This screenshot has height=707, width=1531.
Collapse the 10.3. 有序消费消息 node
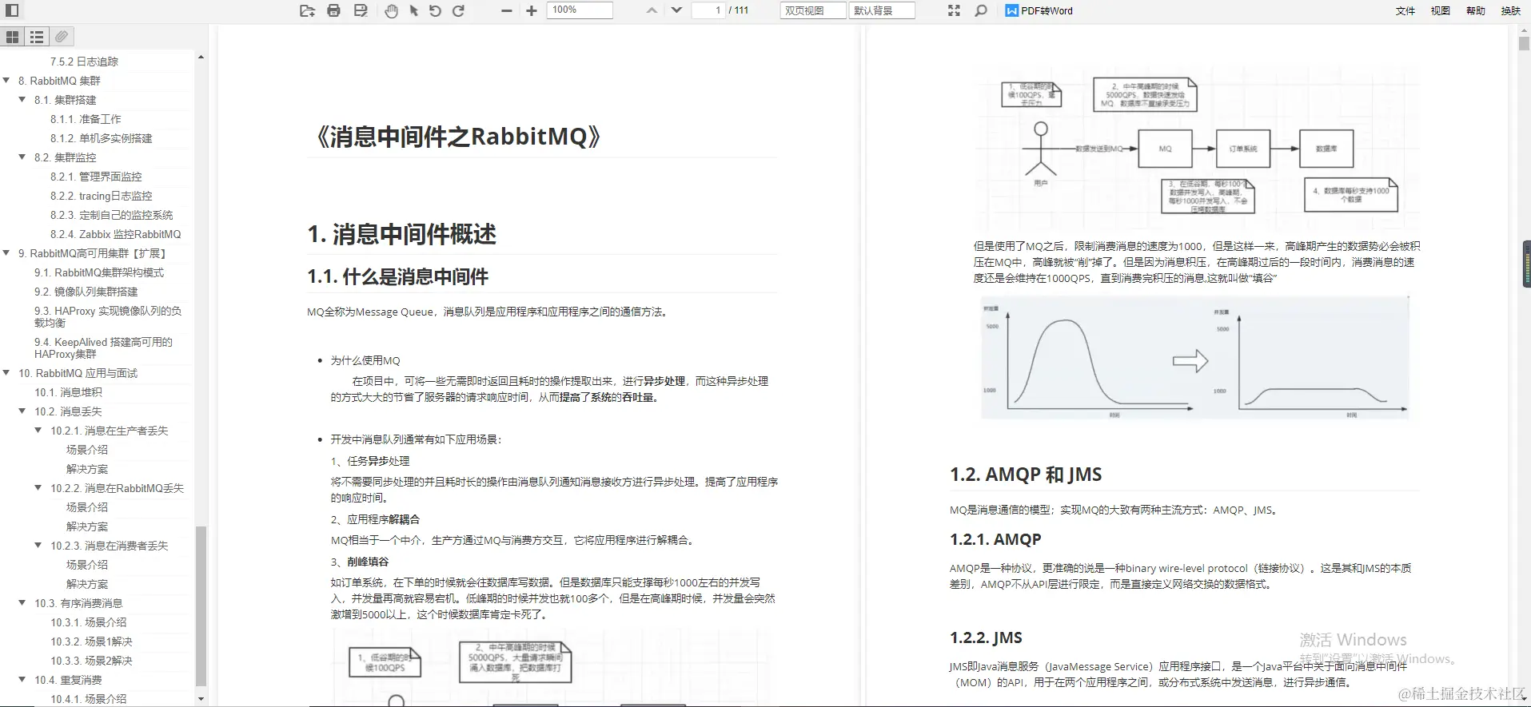(22, 603)
